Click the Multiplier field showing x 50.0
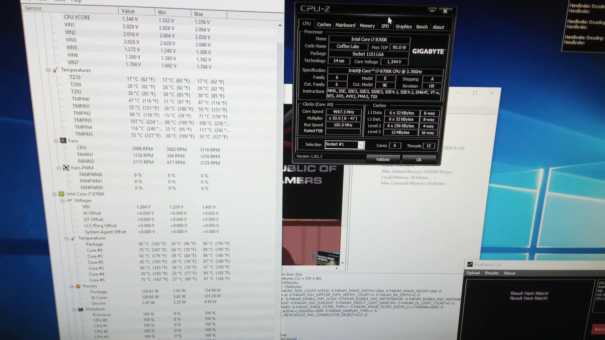Image resolution: width=605 pixels, height=340 pixels. [343, 119]
